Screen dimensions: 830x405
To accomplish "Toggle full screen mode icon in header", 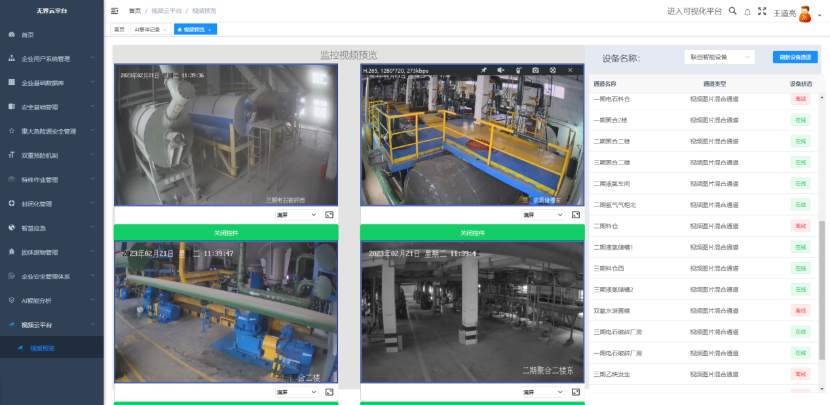I will click(x=762, y=11).
